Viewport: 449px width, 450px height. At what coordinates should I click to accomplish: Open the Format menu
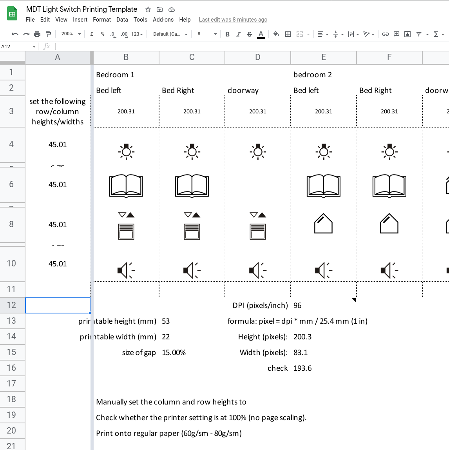coord(102,20)
